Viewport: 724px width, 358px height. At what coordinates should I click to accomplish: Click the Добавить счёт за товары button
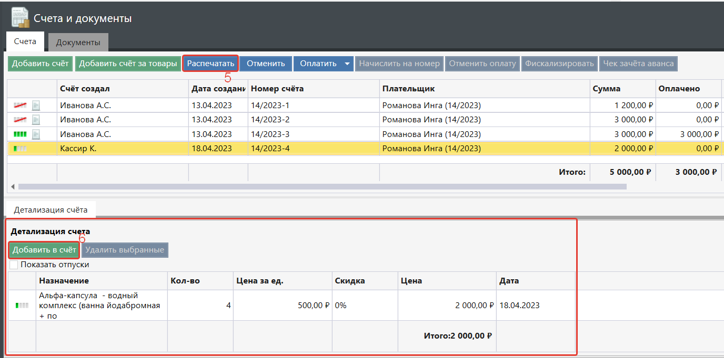coord(128,64)
